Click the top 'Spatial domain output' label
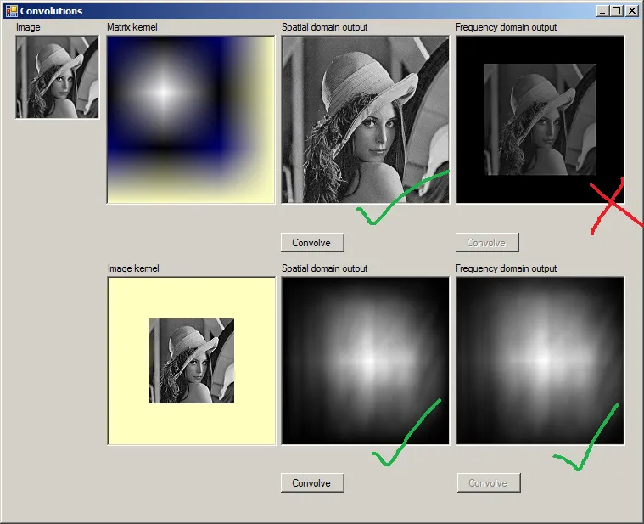The width and height of the screenshot is (644, 524). tap(324, 27)
